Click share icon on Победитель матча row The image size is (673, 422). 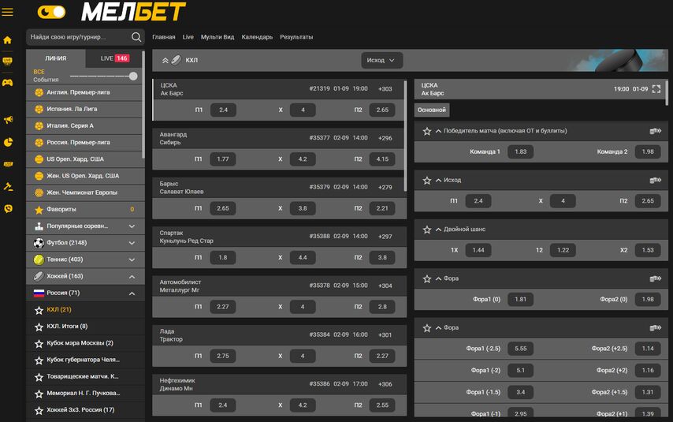click(x=655, y=131)
